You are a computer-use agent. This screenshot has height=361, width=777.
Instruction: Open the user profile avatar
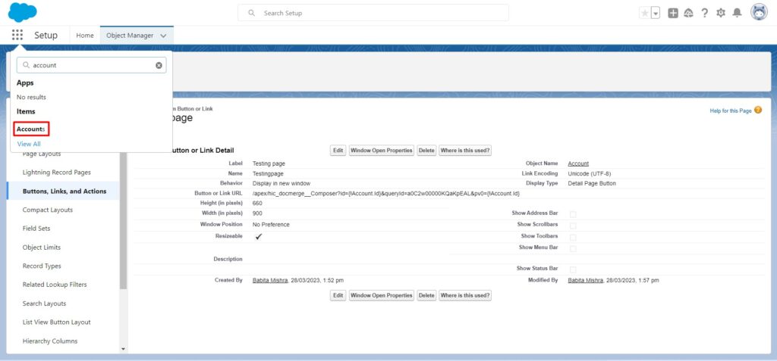[x=759, y=12]
